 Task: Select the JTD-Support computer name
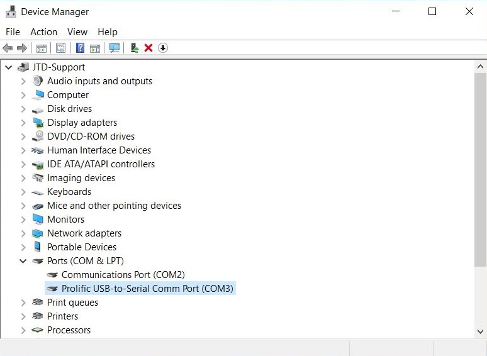click(59, 67)
